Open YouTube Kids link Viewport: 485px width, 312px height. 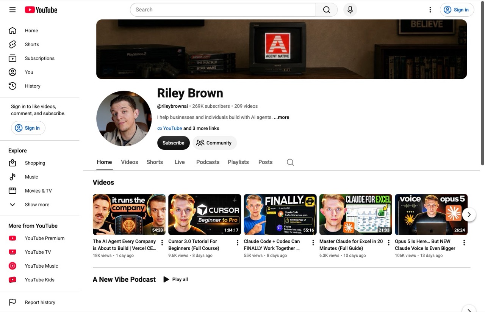tap(40, 280)
